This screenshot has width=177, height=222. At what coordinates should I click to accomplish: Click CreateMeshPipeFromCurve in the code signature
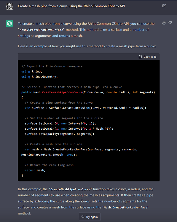[62, 92]
